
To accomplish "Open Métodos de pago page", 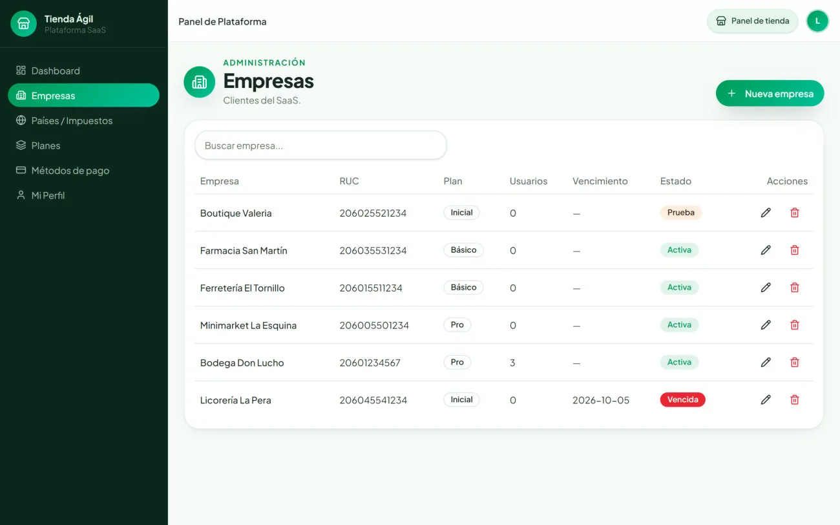I will point(83,171).
